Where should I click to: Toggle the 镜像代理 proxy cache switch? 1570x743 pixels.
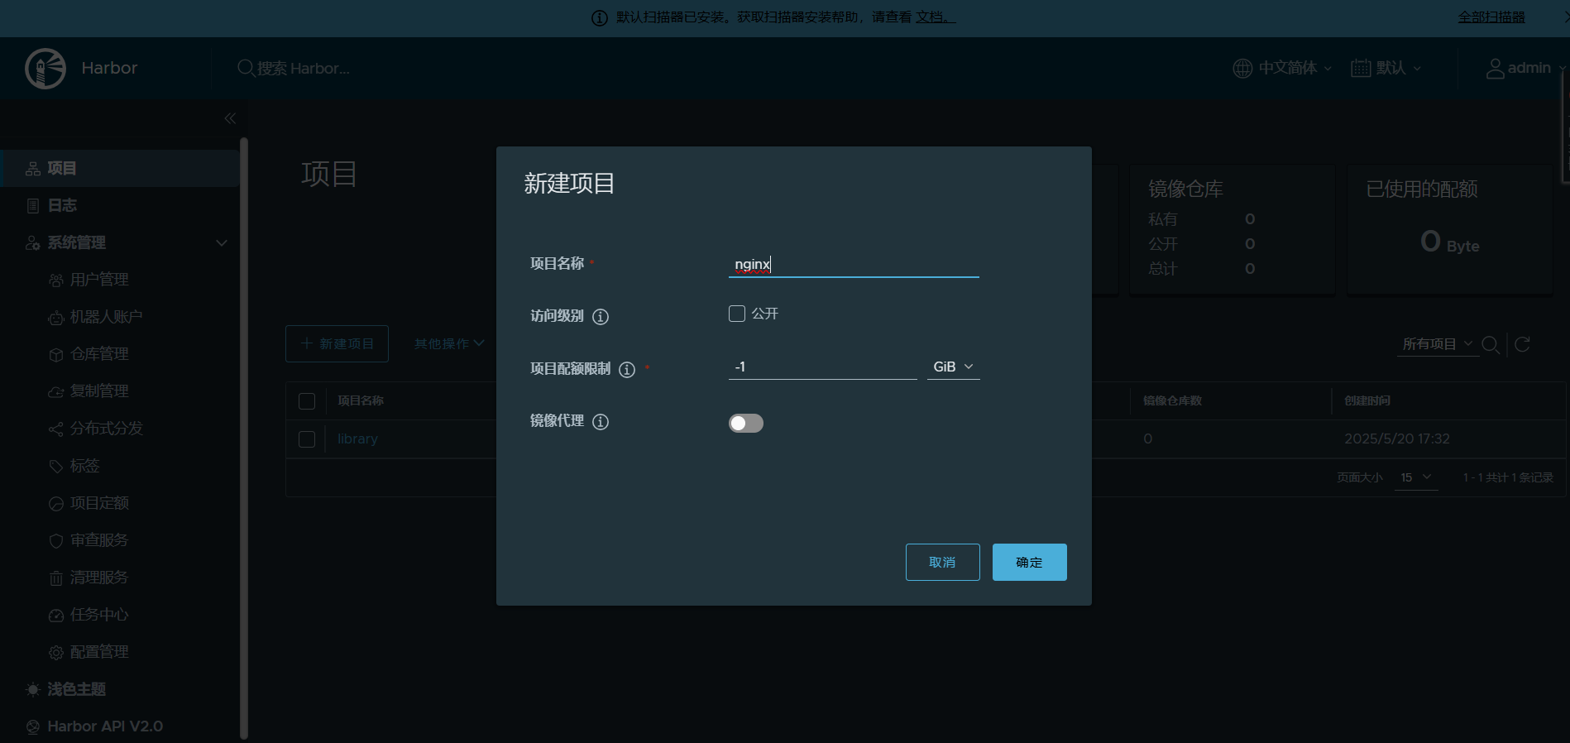746,423
